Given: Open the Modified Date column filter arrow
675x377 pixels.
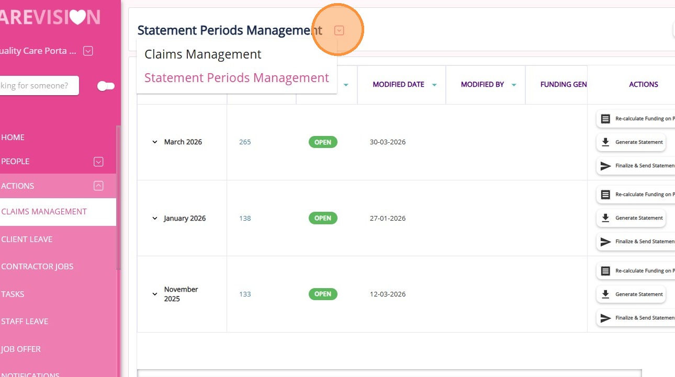Looking at the screenshot, I should [x=434, y=85].
